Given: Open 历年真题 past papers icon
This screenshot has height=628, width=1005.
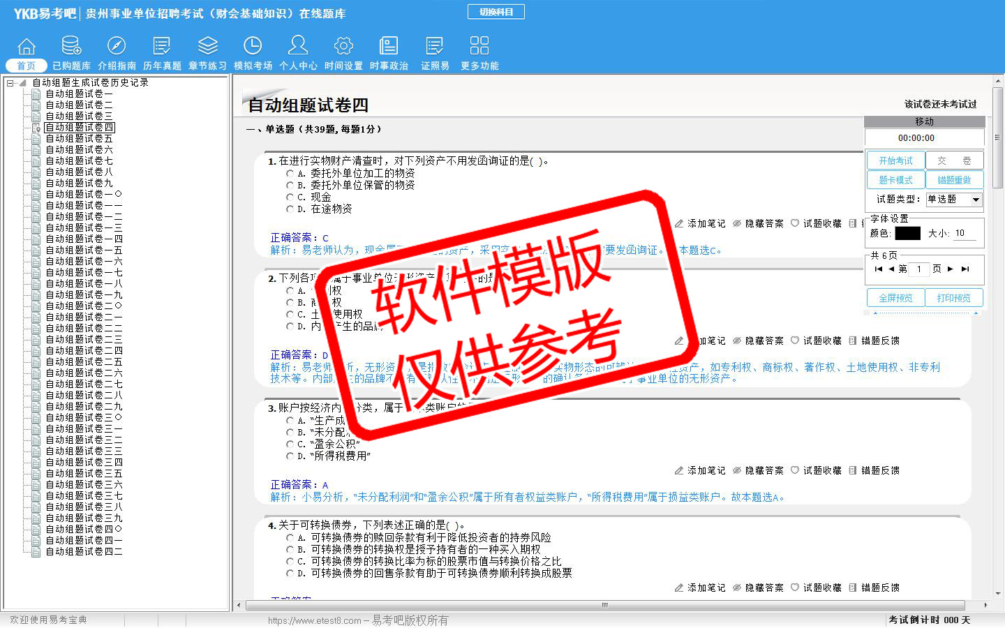Looking at the screenshot, I should point(162,47).
